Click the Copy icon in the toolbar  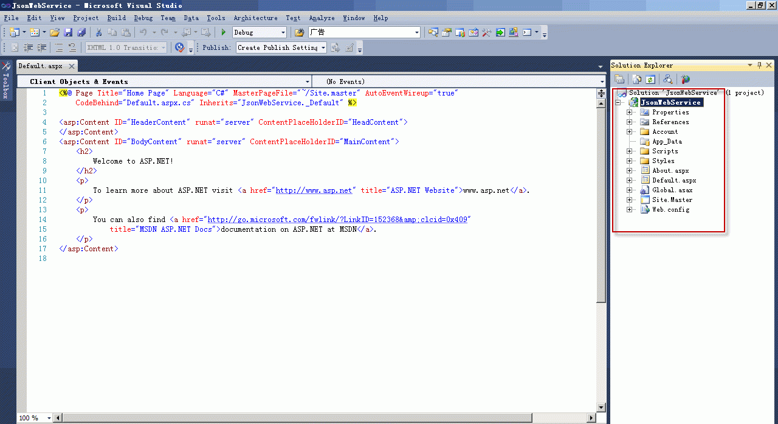tap(112, 32)
